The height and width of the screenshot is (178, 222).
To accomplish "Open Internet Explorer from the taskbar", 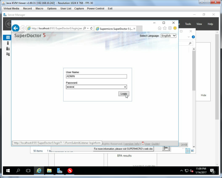I will [39, 170].
